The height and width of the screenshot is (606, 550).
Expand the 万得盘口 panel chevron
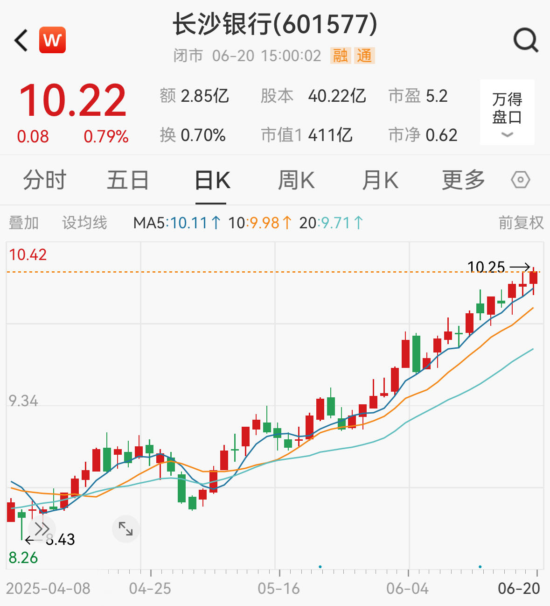coord(507,135)
